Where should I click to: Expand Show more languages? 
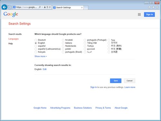coord(41,56)
